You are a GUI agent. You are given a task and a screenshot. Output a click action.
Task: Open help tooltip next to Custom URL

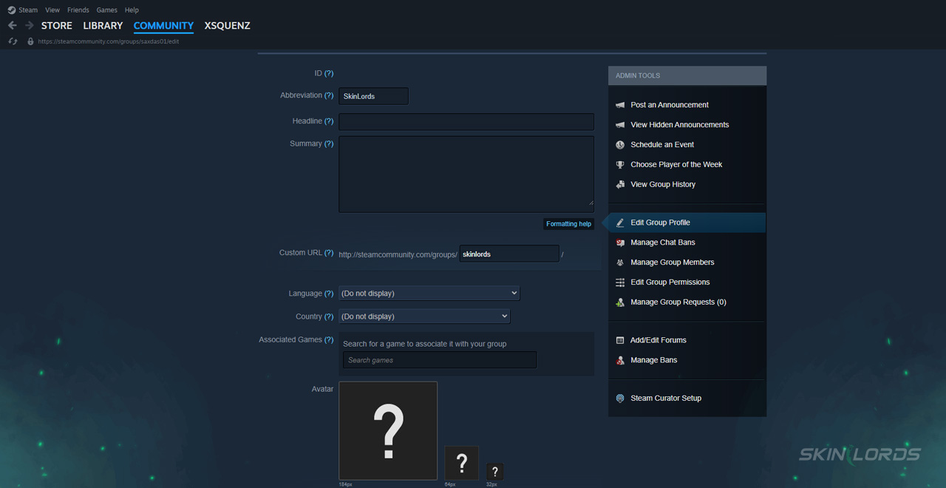(x=329, y=253)
